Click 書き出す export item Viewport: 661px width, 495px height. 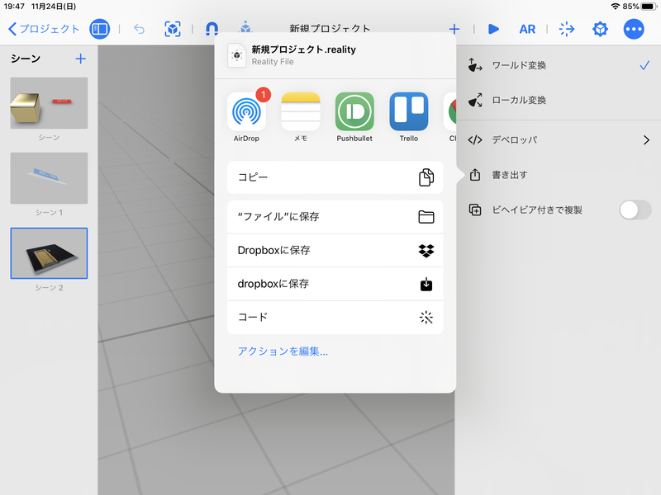(x=559, y=175)
